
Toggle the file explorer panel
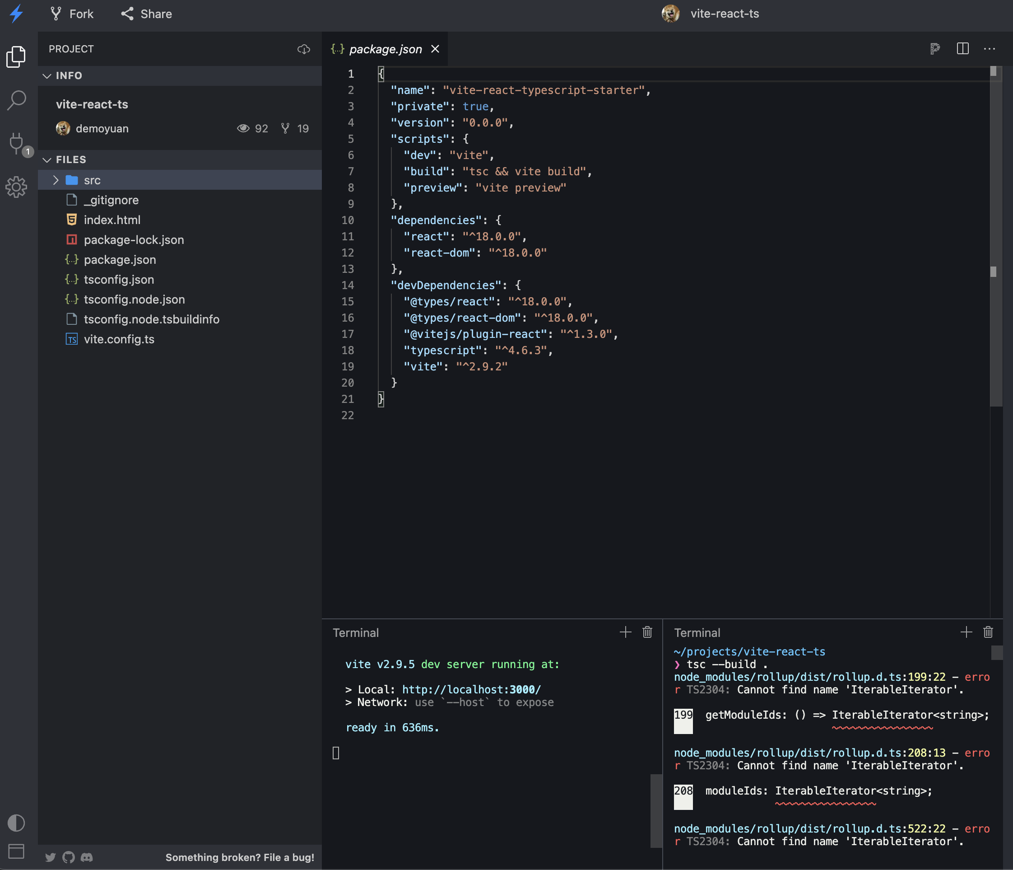(17, 56)
